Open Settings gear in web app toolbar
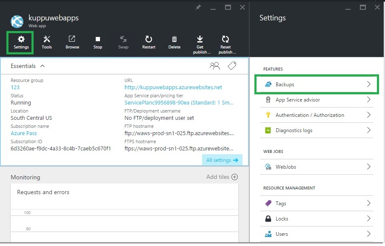385x246 pixels. (21, 42)
